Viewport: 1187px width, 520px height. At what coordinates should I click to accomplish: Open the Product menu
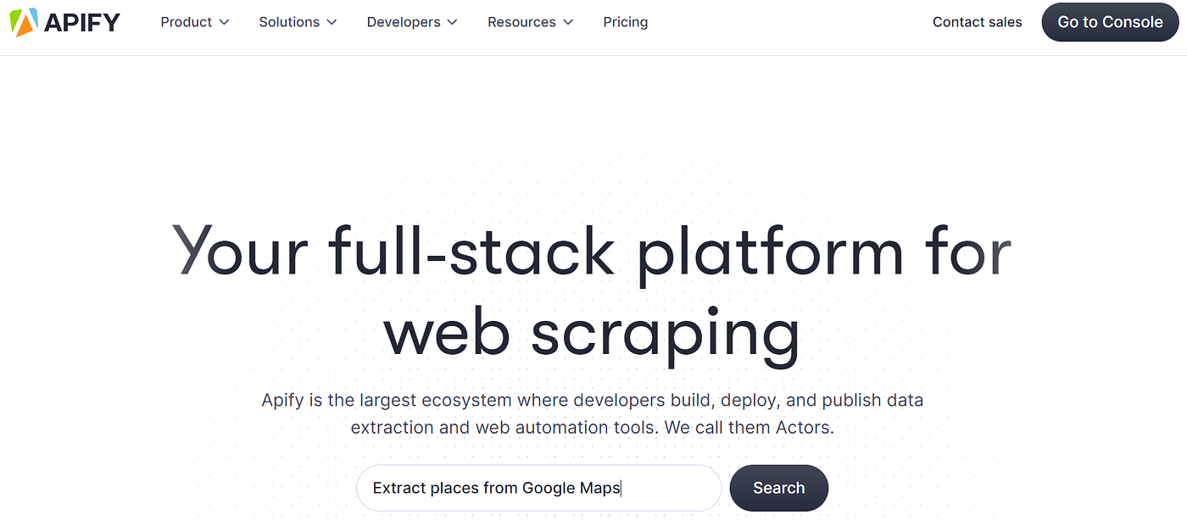[195, 22]
